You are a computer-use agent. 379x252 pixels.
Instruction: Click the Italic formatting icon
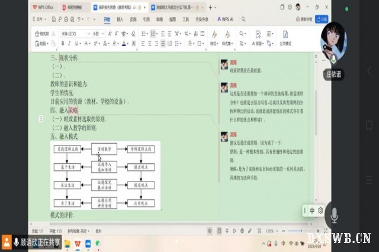70,44
